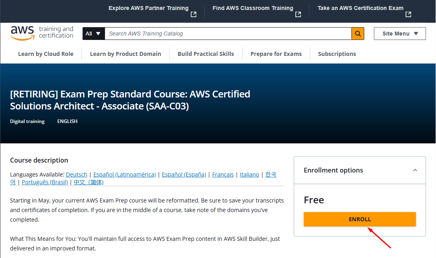The height and width of the screenshot is (258, 436).
Task: Select the Français language link
Action: (x=223, y=175)
